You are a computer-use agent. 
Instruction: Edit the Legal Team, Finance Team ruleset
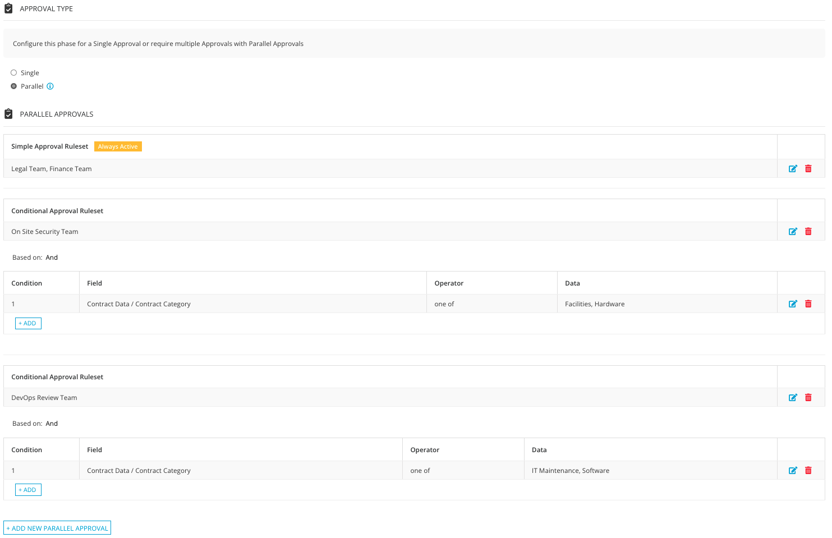(x=793, y=168)
